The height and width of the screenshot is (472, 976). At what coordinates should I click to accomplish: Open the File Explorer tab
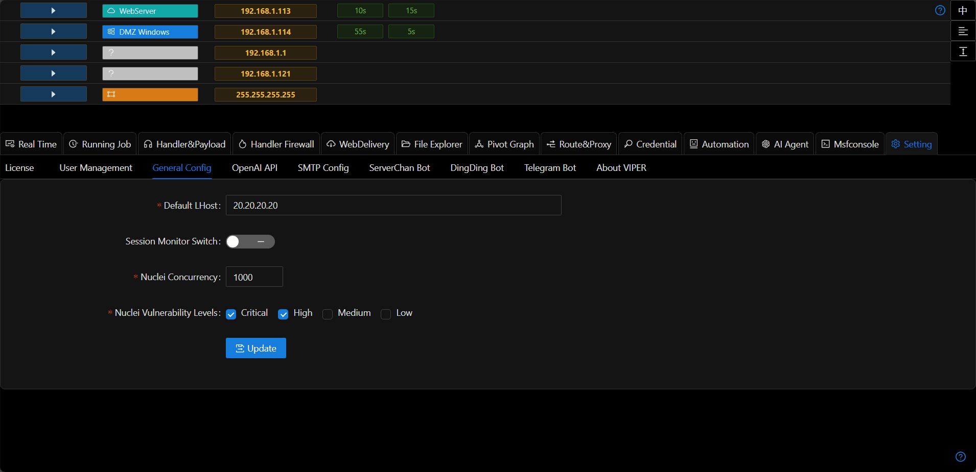(432, 144)
